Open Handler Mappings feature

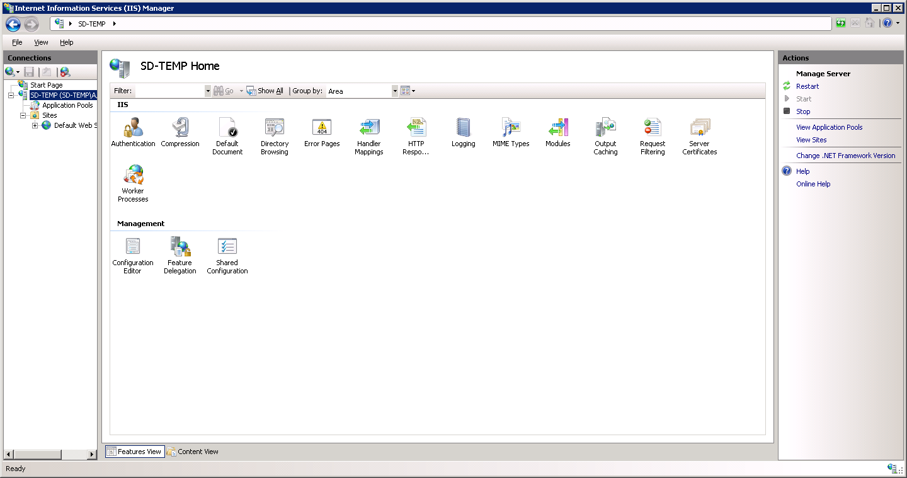tap(369, 128)
